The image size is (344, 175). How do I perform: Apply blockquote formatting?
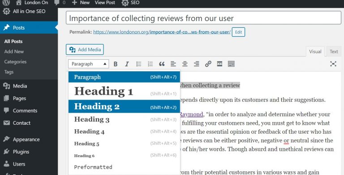162,64
